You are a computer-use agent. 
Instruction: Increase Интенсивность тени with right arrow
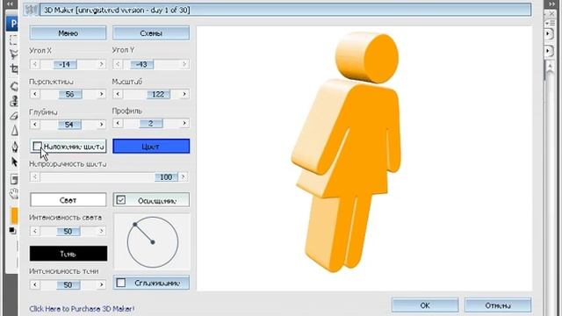(102, 284)
